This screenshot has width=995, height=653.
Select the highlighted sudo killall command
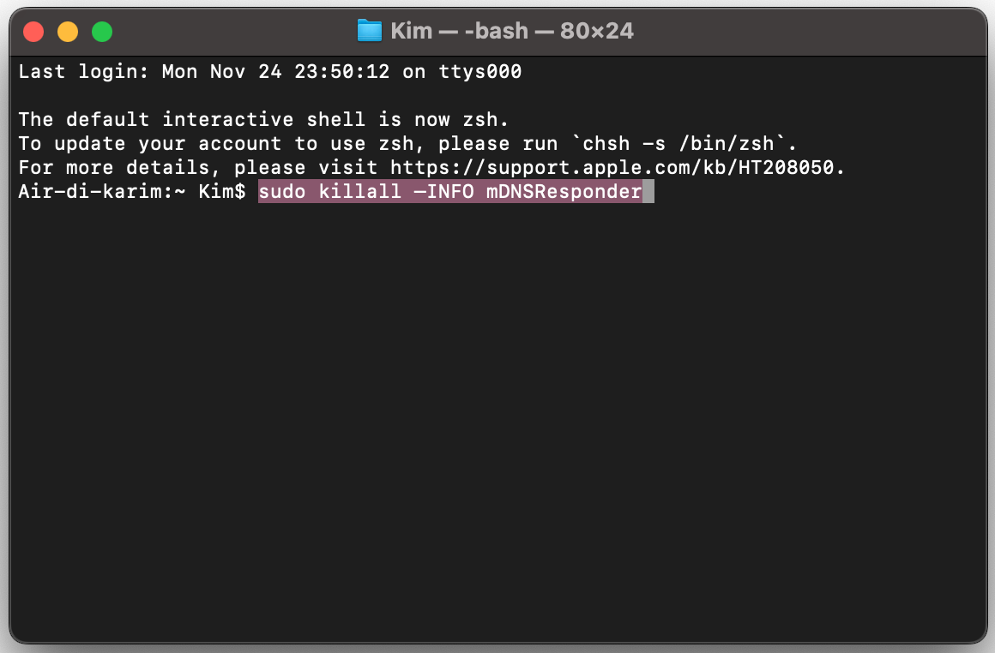(450, 191)
